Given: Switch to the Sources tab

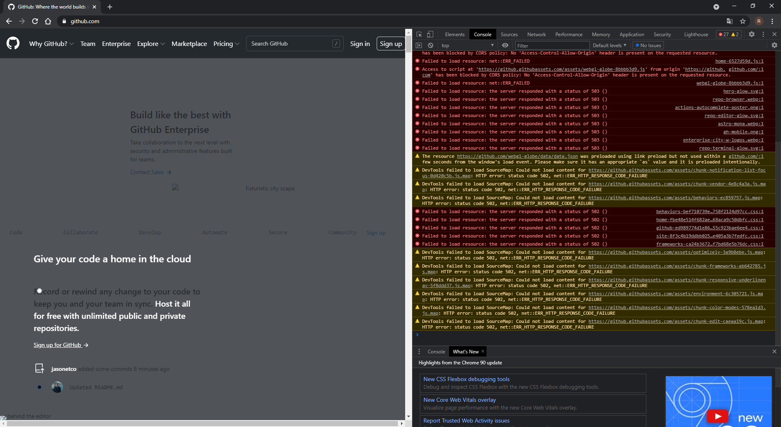Looking at the screenshot, I should [509, 35].
